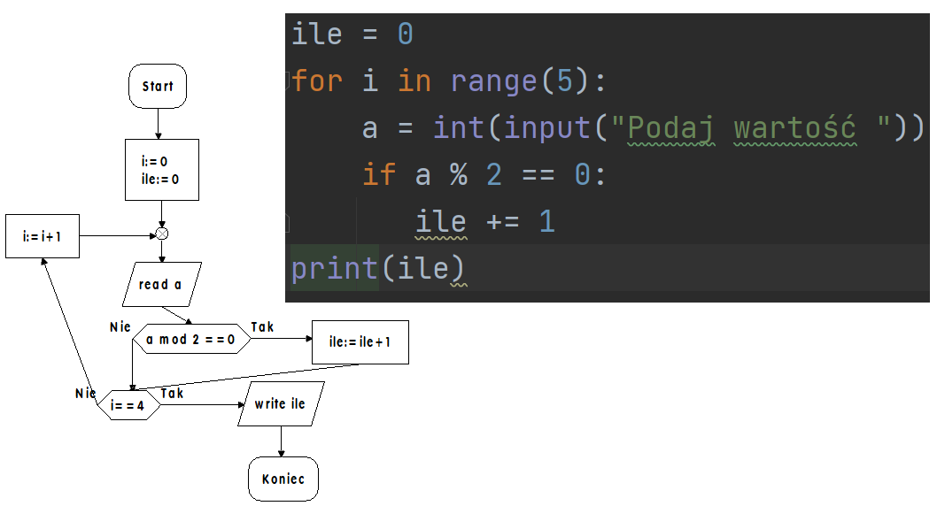The width and height of the screenshot is (937, 506).
Task: Select the Koniec end terminator
Action: click(x=283, y=479)
